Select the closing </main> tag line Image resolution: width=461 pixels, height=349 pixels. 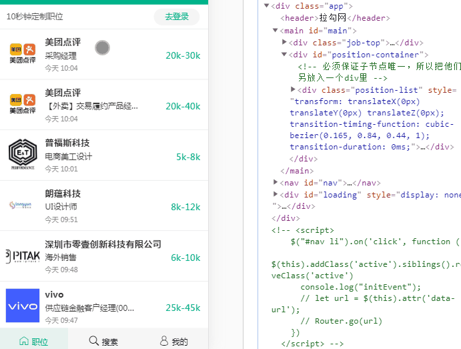(x=297, y=171)
